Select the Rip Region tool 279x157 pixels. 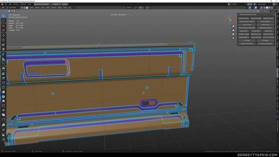(3, 119)
